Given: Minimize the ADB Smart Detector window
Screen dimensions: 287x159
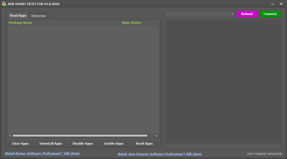Looking at the screenshot, I should click(272, 4).
